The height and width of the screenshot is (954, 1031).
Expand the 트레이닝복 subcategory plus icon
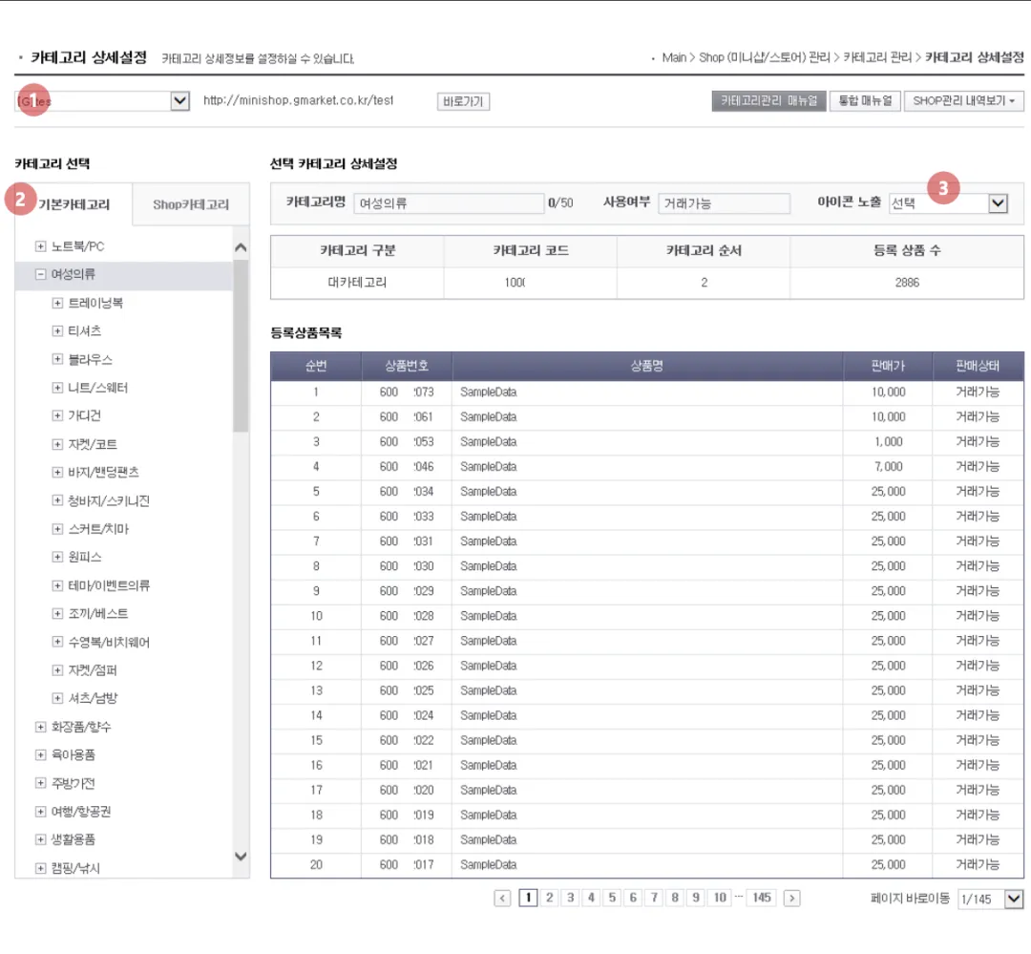pyautogui.click(x=58, y=303)
